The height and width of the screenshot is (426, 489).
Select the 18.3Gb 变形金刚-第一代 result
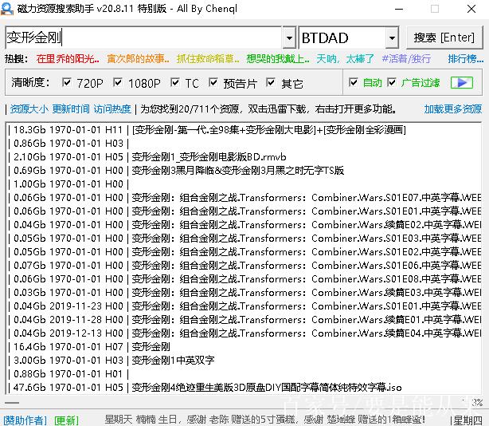243,129
